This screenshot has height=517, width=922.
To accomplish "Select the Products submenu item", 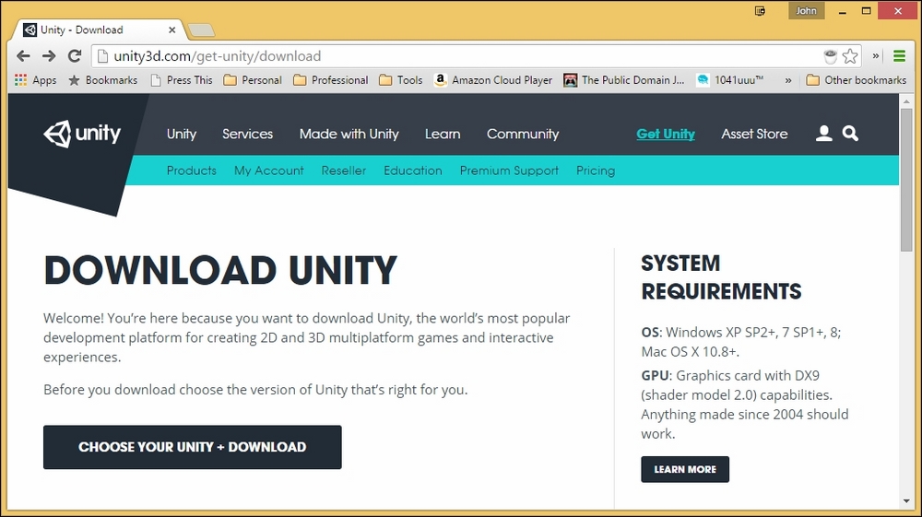I will (x=192, y=170).
